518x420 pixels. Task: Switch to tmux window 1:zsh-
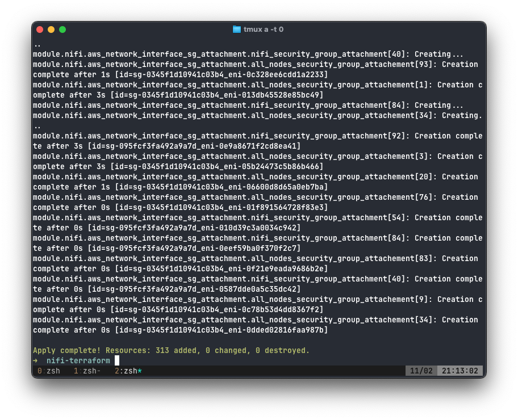click(x=87, y=371)
